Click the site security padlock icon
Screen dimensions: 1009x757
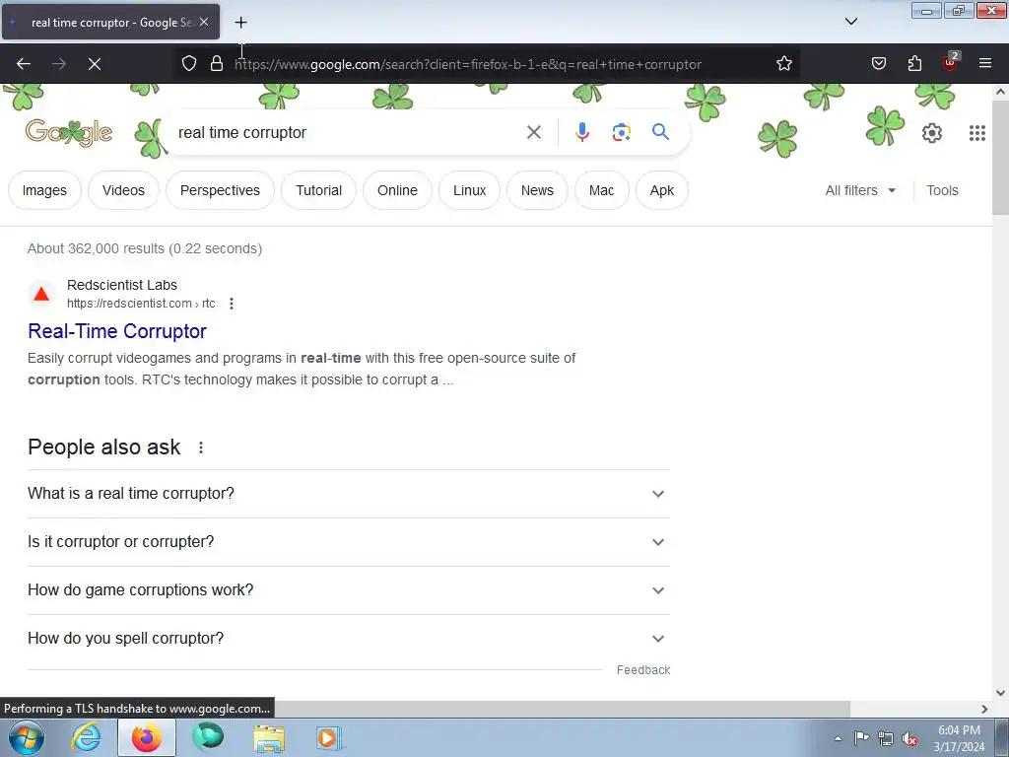(x=217, y=64)
